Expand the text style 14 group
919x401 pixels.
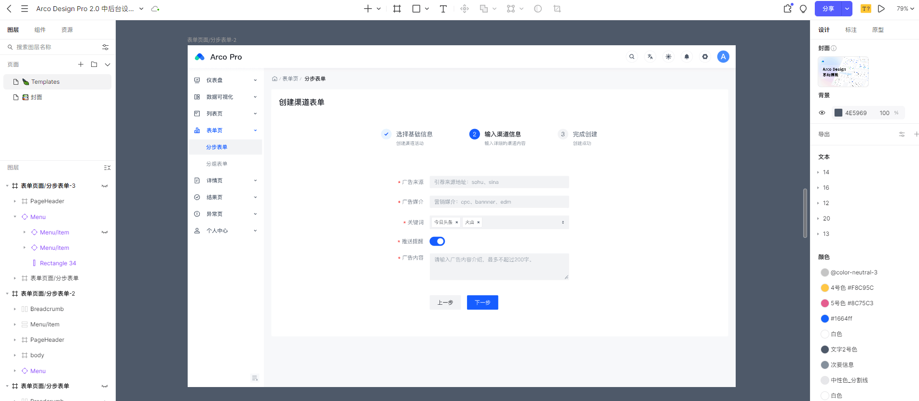pos(818,172)
